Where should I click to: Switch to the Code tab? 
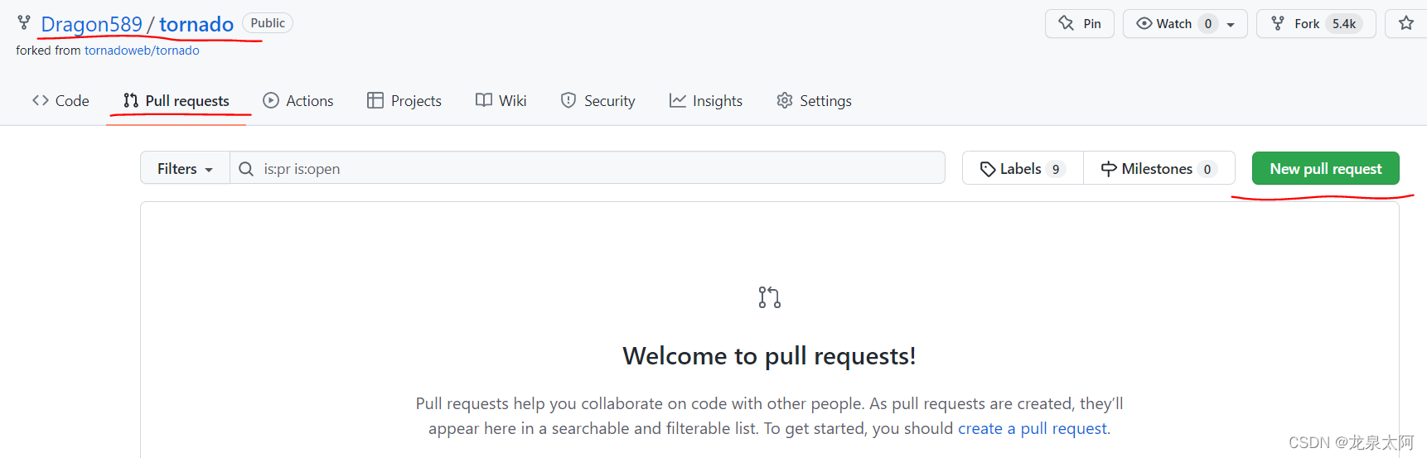60,100
